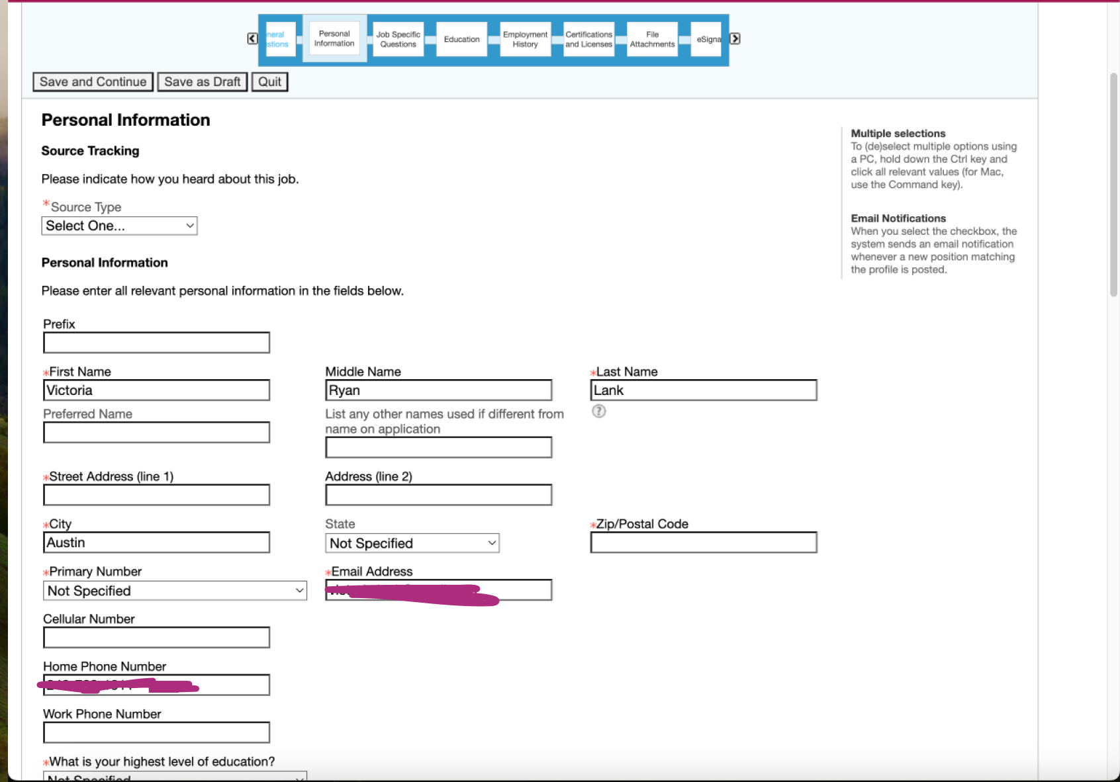Click the Quit button
Viewport: 1120px width, 782px height.
pos(269,82)
